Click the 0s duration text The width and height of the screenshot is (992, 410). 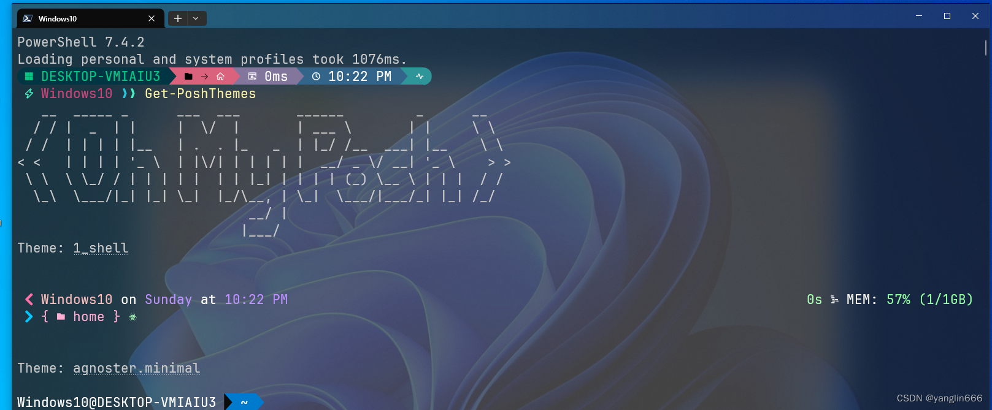pyautogui.click(x=815, y=300)
